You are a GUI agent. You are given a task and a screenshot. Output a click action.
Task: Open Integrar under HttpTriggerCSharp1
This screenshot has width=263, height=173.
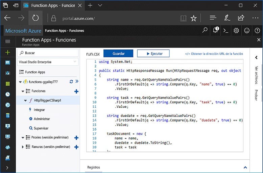39,110
